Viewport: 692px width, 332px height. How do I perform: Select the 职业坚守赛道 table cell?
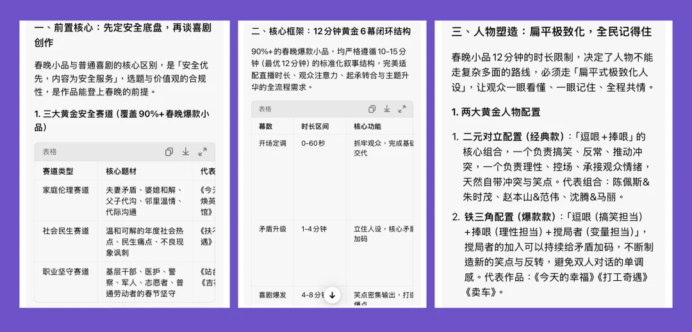coord(66,271)
